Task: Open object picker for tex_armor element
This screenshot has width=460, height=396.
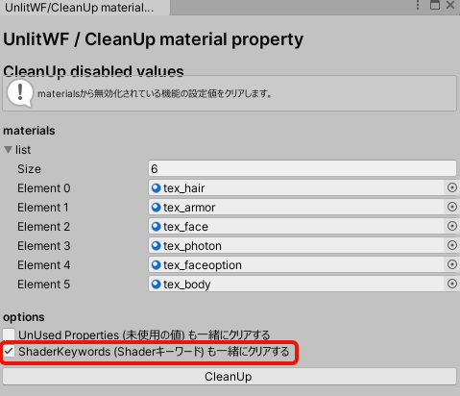Action: [451, 207]
